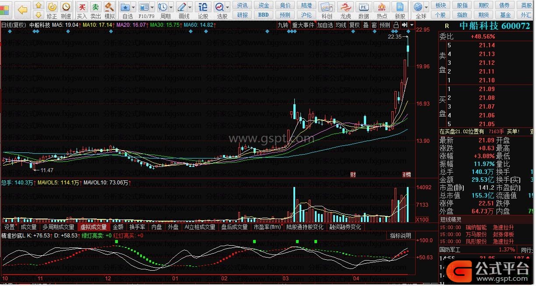Click the yellow up arrow icon

(x=39, y=6)
